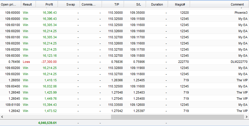Select open price 1.26050
This screenshot has width=249, height=126.
point(14,80)
